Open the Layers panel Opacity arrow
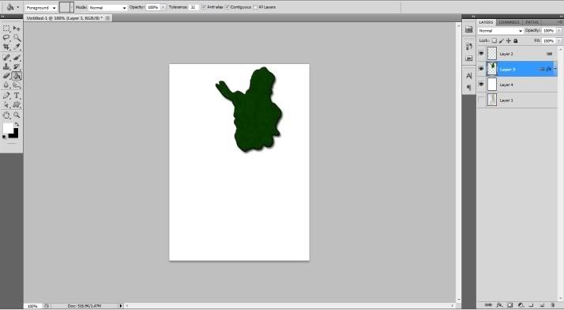The width and height of the screenshot is (564, 310). pyautogui.click(x=558, y=31)
